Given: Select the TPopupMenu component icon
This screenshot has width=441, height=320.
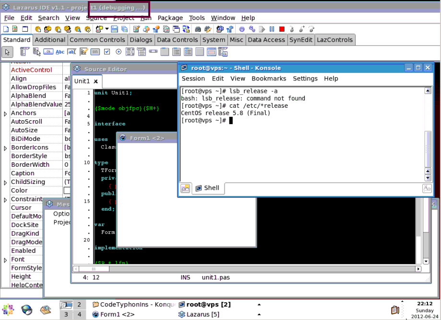Looking at the screenshot, I should (36, 52).
